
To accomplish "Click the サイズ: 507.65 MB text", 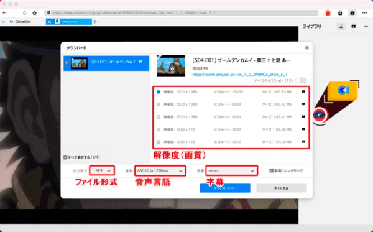I will point(277,92).
